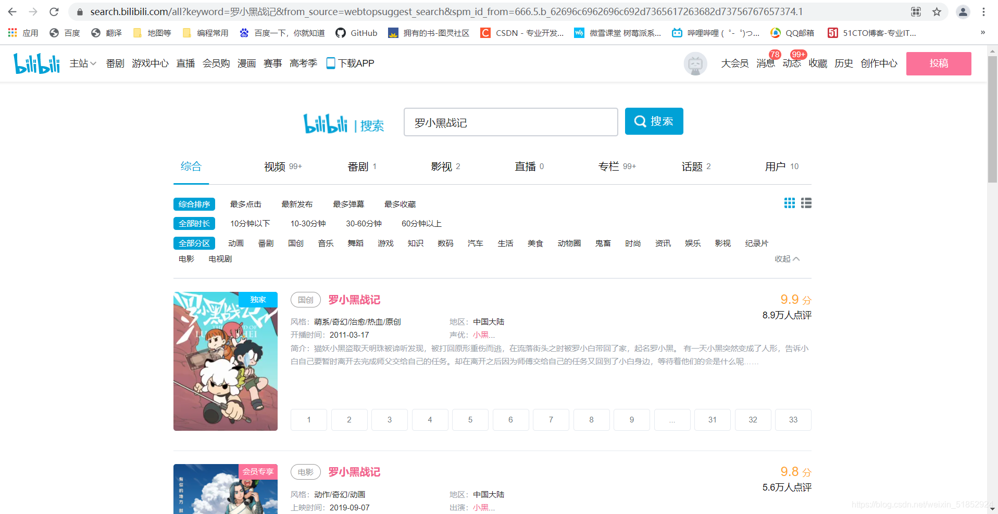
Task: Filter duration to 60分钟以上
Action: point(421,224)
